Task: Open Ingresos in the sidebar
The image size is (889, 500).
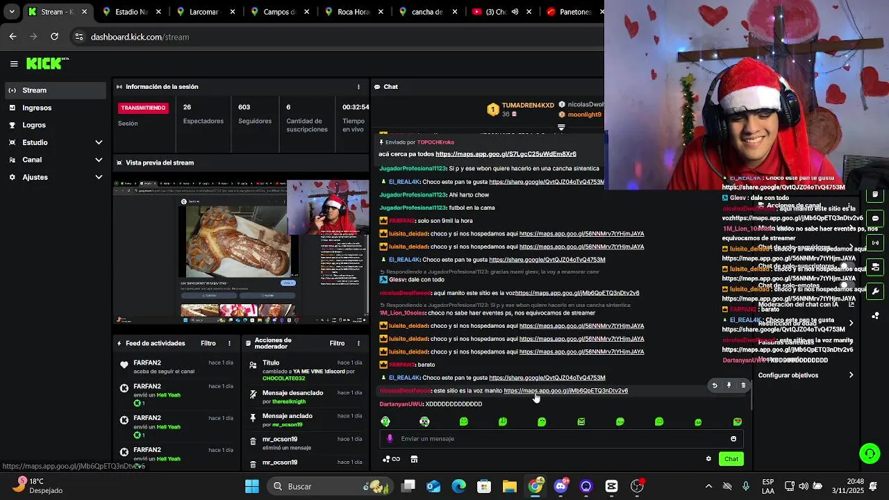Action: (56, 108)
